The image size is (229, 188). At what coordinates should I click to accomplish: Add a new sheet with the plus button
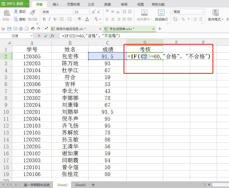click(93, 185)
